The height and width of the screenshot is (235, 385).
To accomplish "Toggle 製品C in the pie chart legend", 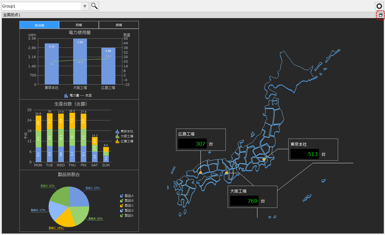I will click(x=127, y=206).
